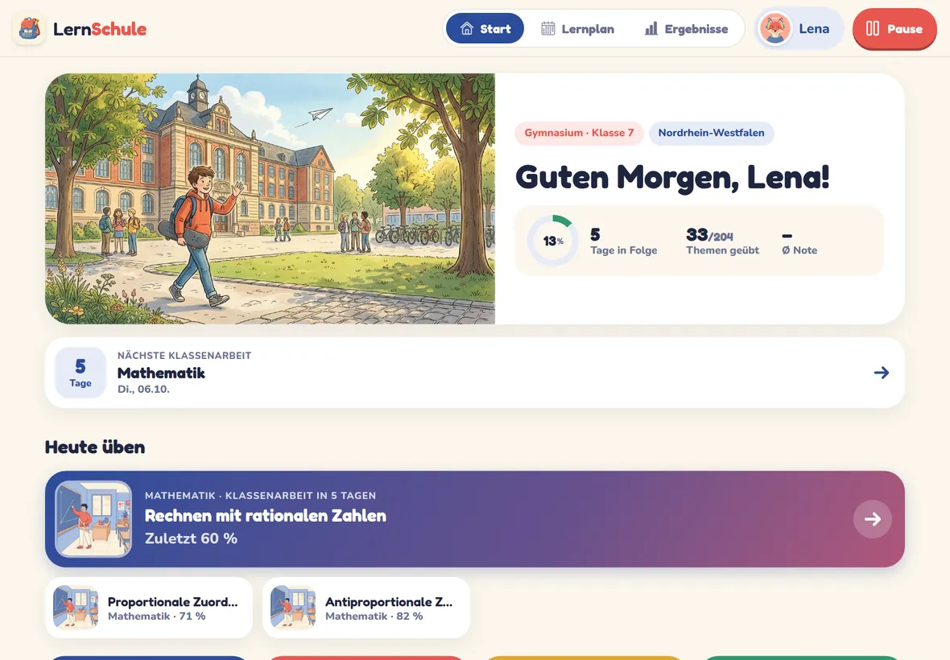Image resolution: width=950 pixels, height=660 pixels.
Task: Click the Gymnasium · Klasse 7 tag
Action: pyautogui.click(x=579, y=134)
